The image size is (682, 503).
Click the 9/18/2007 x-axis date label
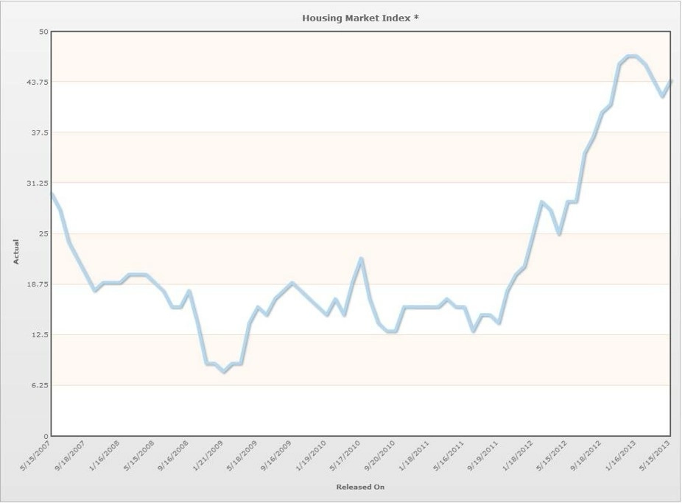70,455
